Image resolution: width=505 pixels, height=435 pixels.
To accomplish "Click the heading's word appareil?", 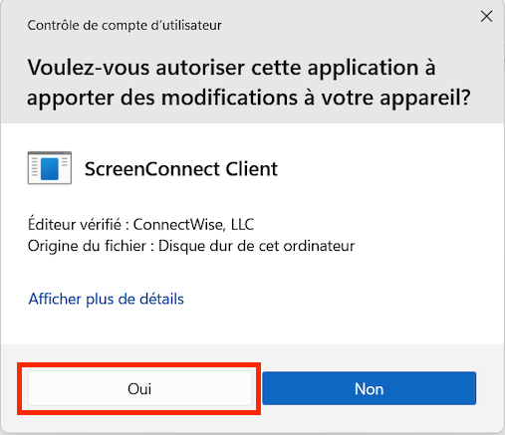I will tap(425, 99).
